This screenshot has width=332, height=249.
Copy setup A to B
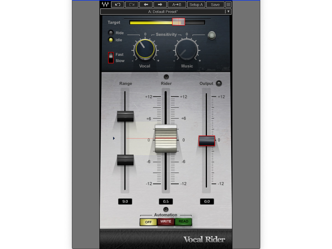(177, 4)
